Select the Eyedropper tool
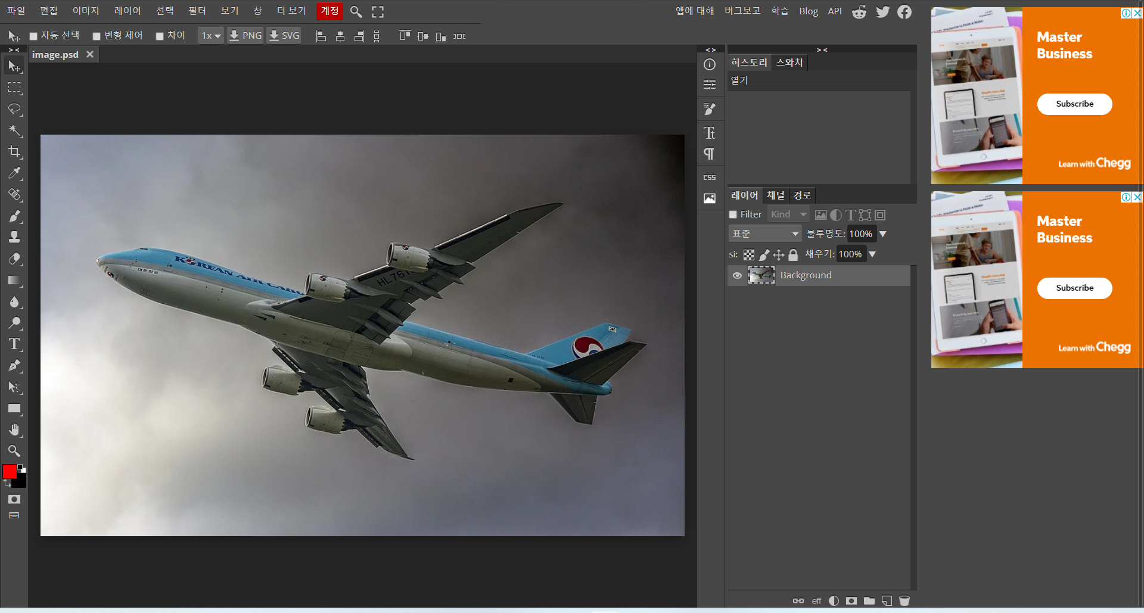This screenshot has width=1144, height=613. click(x=14, y=173)
